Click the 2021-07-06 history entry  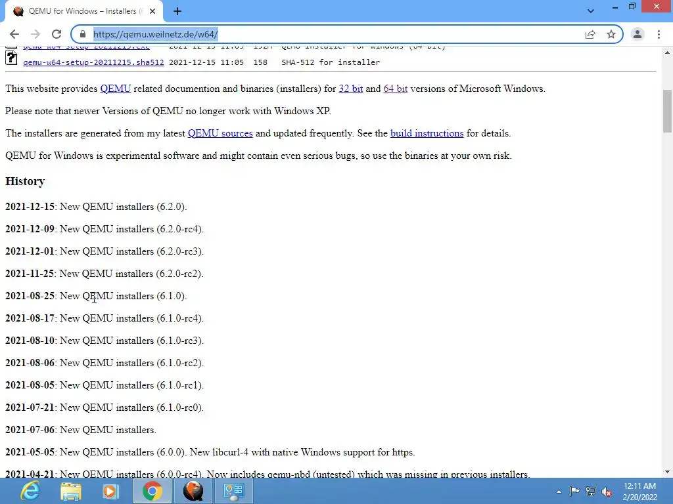pos(81,429)
